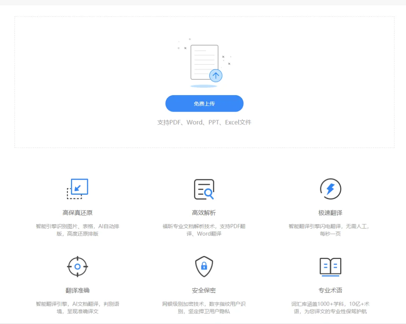
Task: Select the 安全保密 shield lock icon
Action: pos(204,266)
